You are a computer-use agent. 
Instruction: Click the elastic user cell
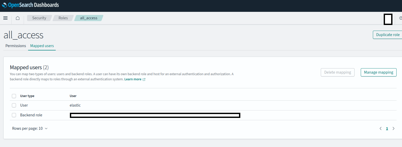pyautogui.click(x=75, y=105)
